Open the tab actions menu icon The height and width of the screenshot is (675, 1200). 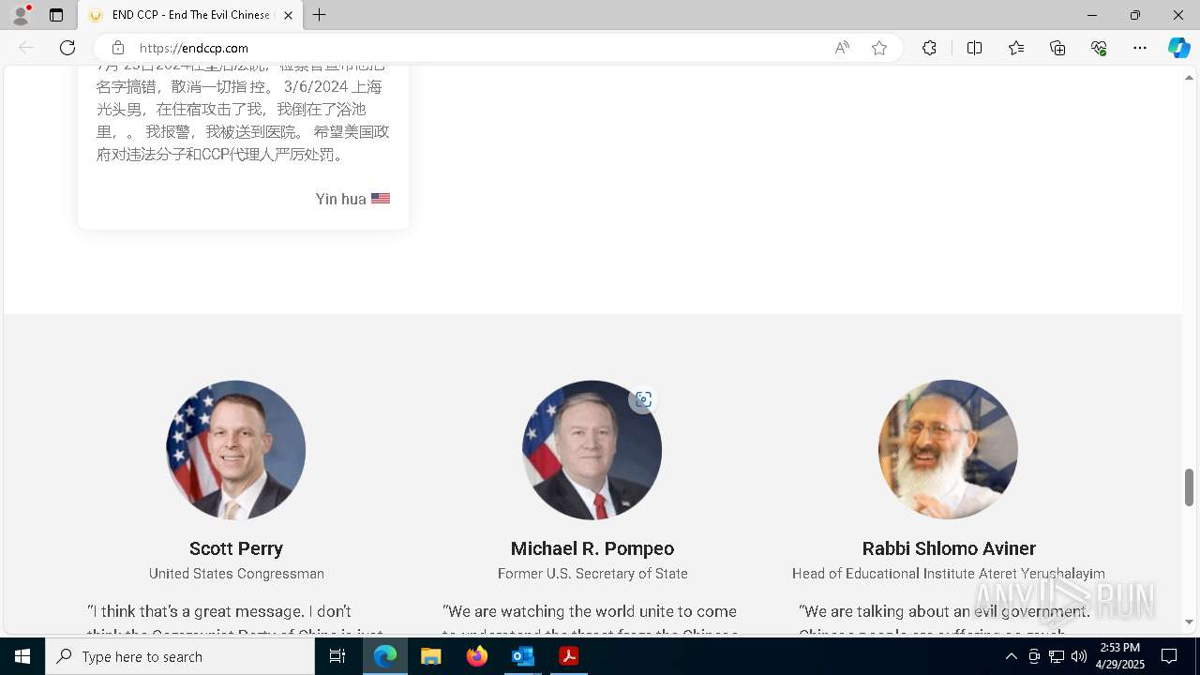[x=56, y=15]
